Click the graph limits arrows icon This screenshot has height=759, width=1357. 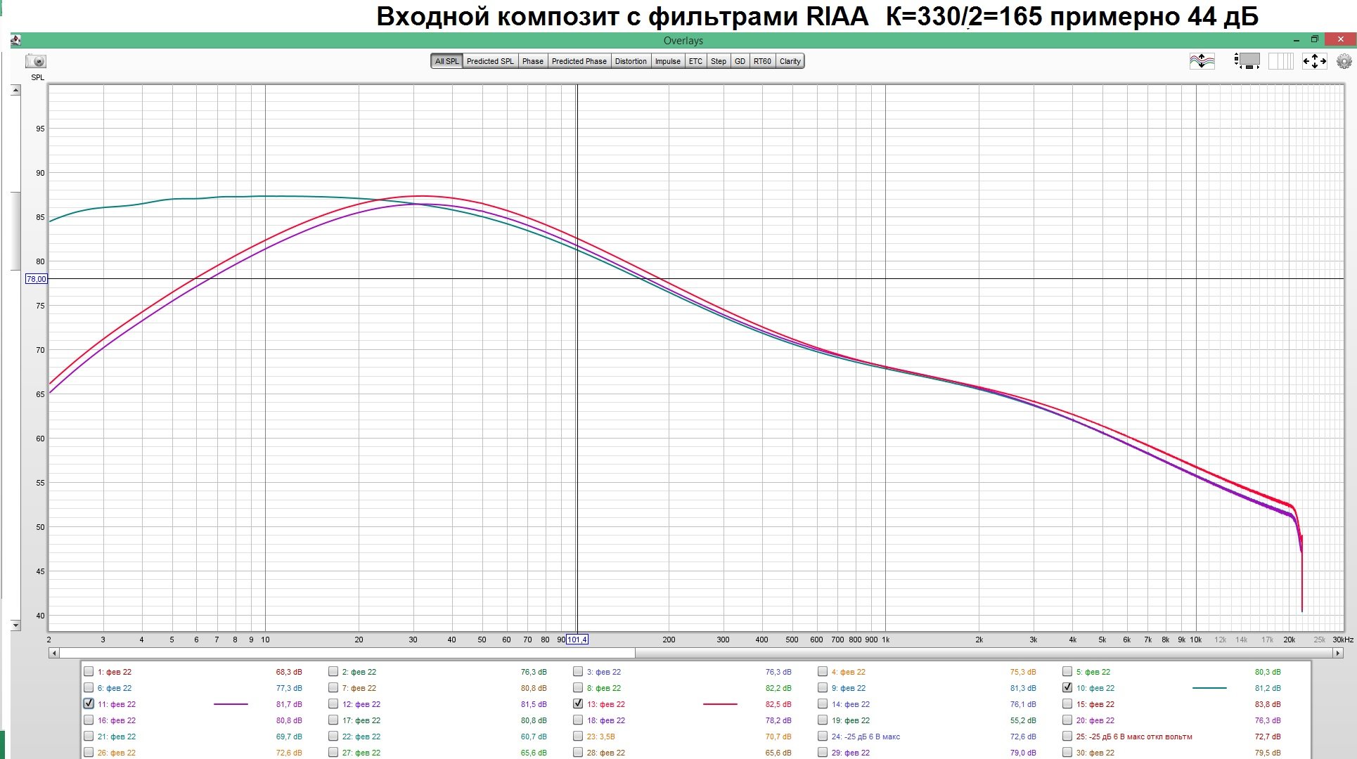coord(1314,61)
